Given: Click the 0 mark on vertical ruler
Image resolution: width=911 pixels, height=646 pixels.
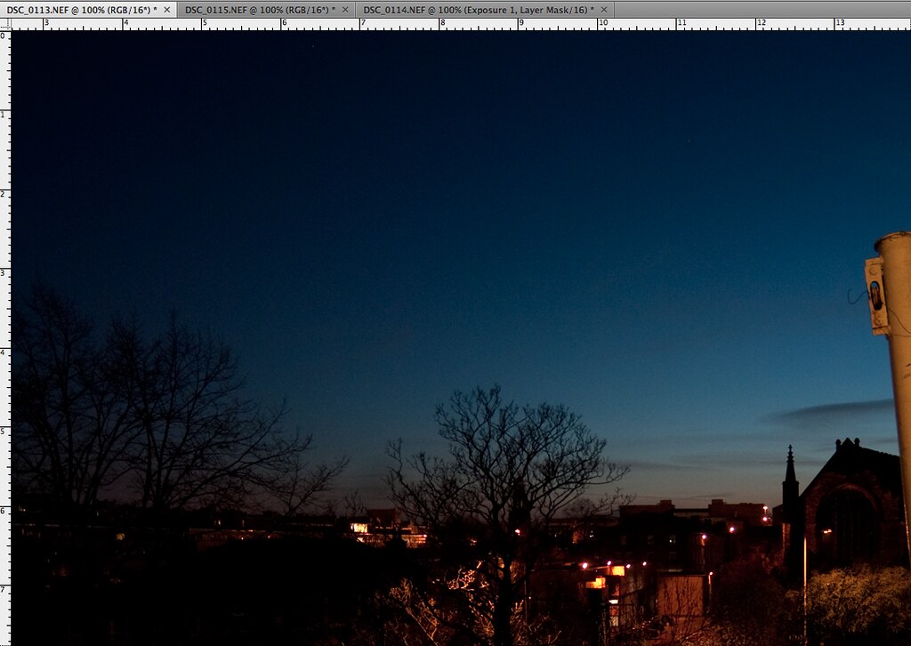Looking at the screenshot, I should click(4, 35).
